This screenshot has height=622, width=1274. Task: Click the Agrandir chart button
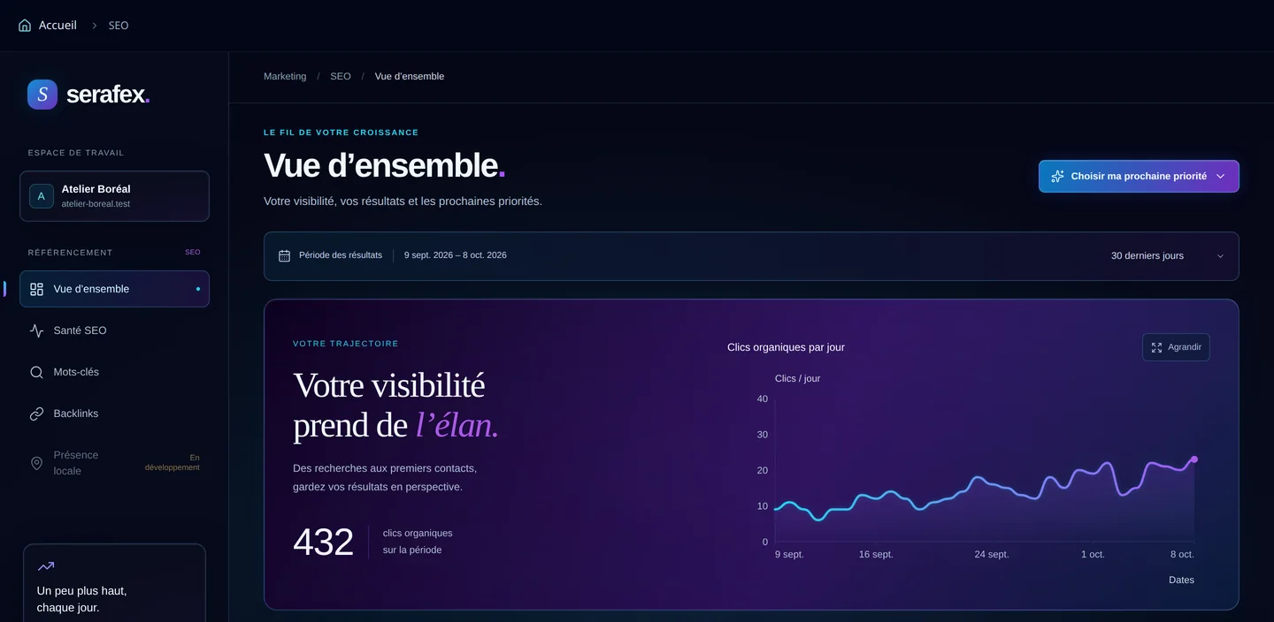pos(1176,347)
